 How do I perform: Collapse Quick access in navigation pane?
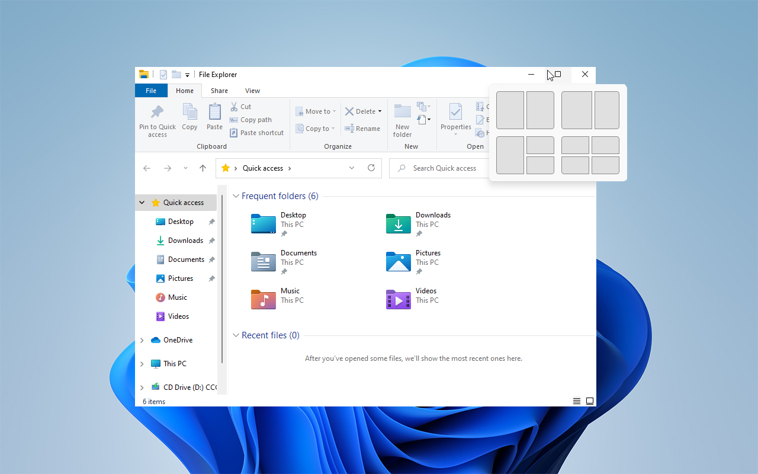point(142,203)
